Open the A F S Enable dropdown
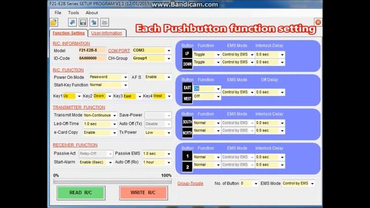 point(158,77)
